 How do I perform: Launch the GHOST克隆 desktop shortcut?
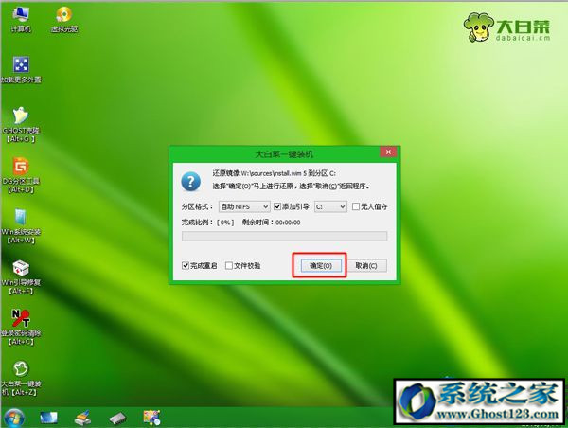pos(20,117)
